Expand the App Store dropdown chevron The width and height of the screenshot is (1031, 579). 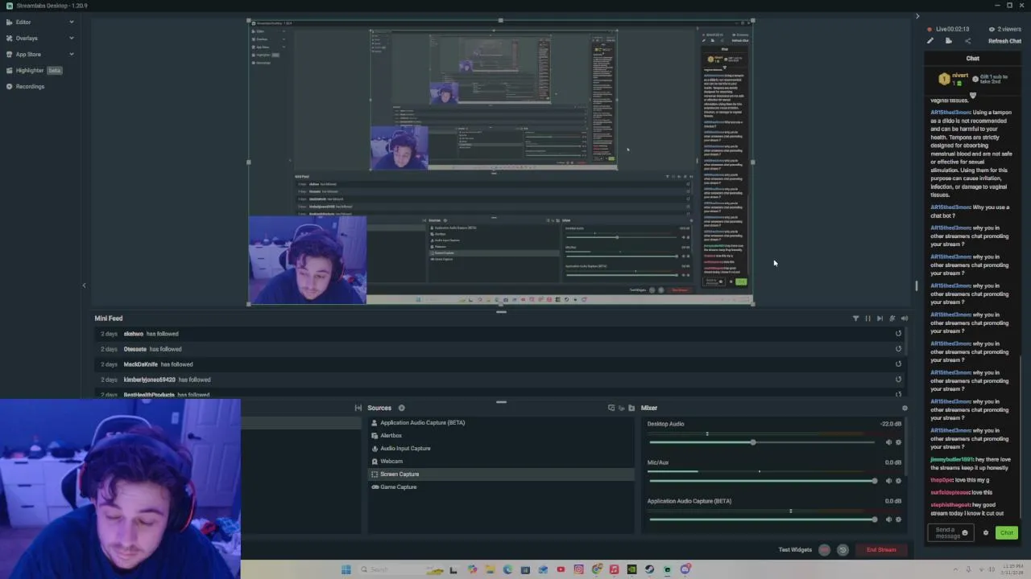click(71, 55)
